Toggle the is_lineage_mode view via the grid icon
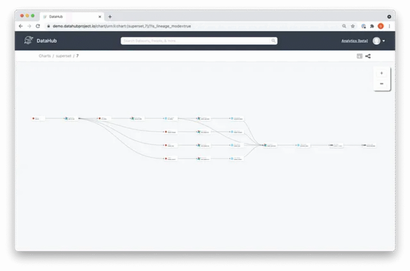The height and width of the screenshot is (271, 410). [x=359, y=56]
